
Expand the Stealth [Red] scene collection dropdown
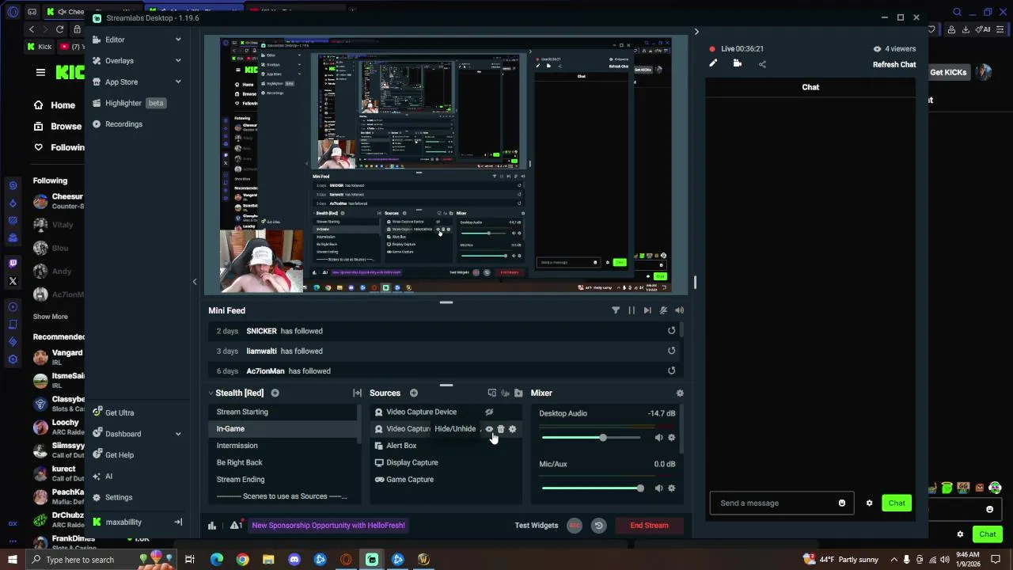coord(211,393)
